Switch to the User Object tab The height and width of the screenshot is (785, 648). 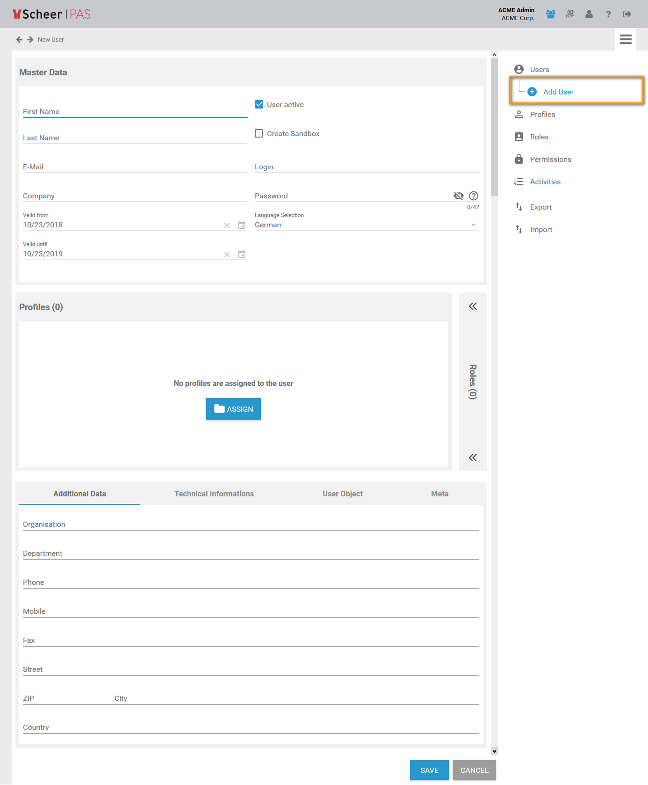pyautogui.click(x=342, y=494)
